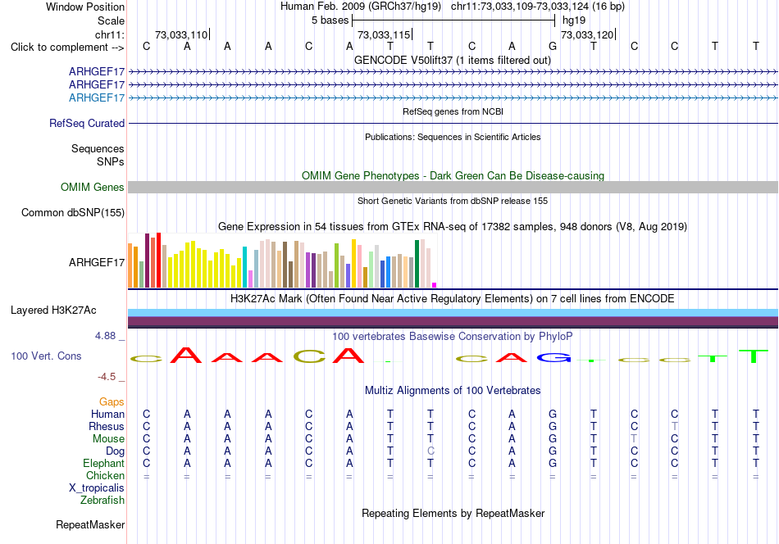779x544 pixels.
Task: Select the light blue ARHGEF17 transcript label
Action: pos(97,97)
